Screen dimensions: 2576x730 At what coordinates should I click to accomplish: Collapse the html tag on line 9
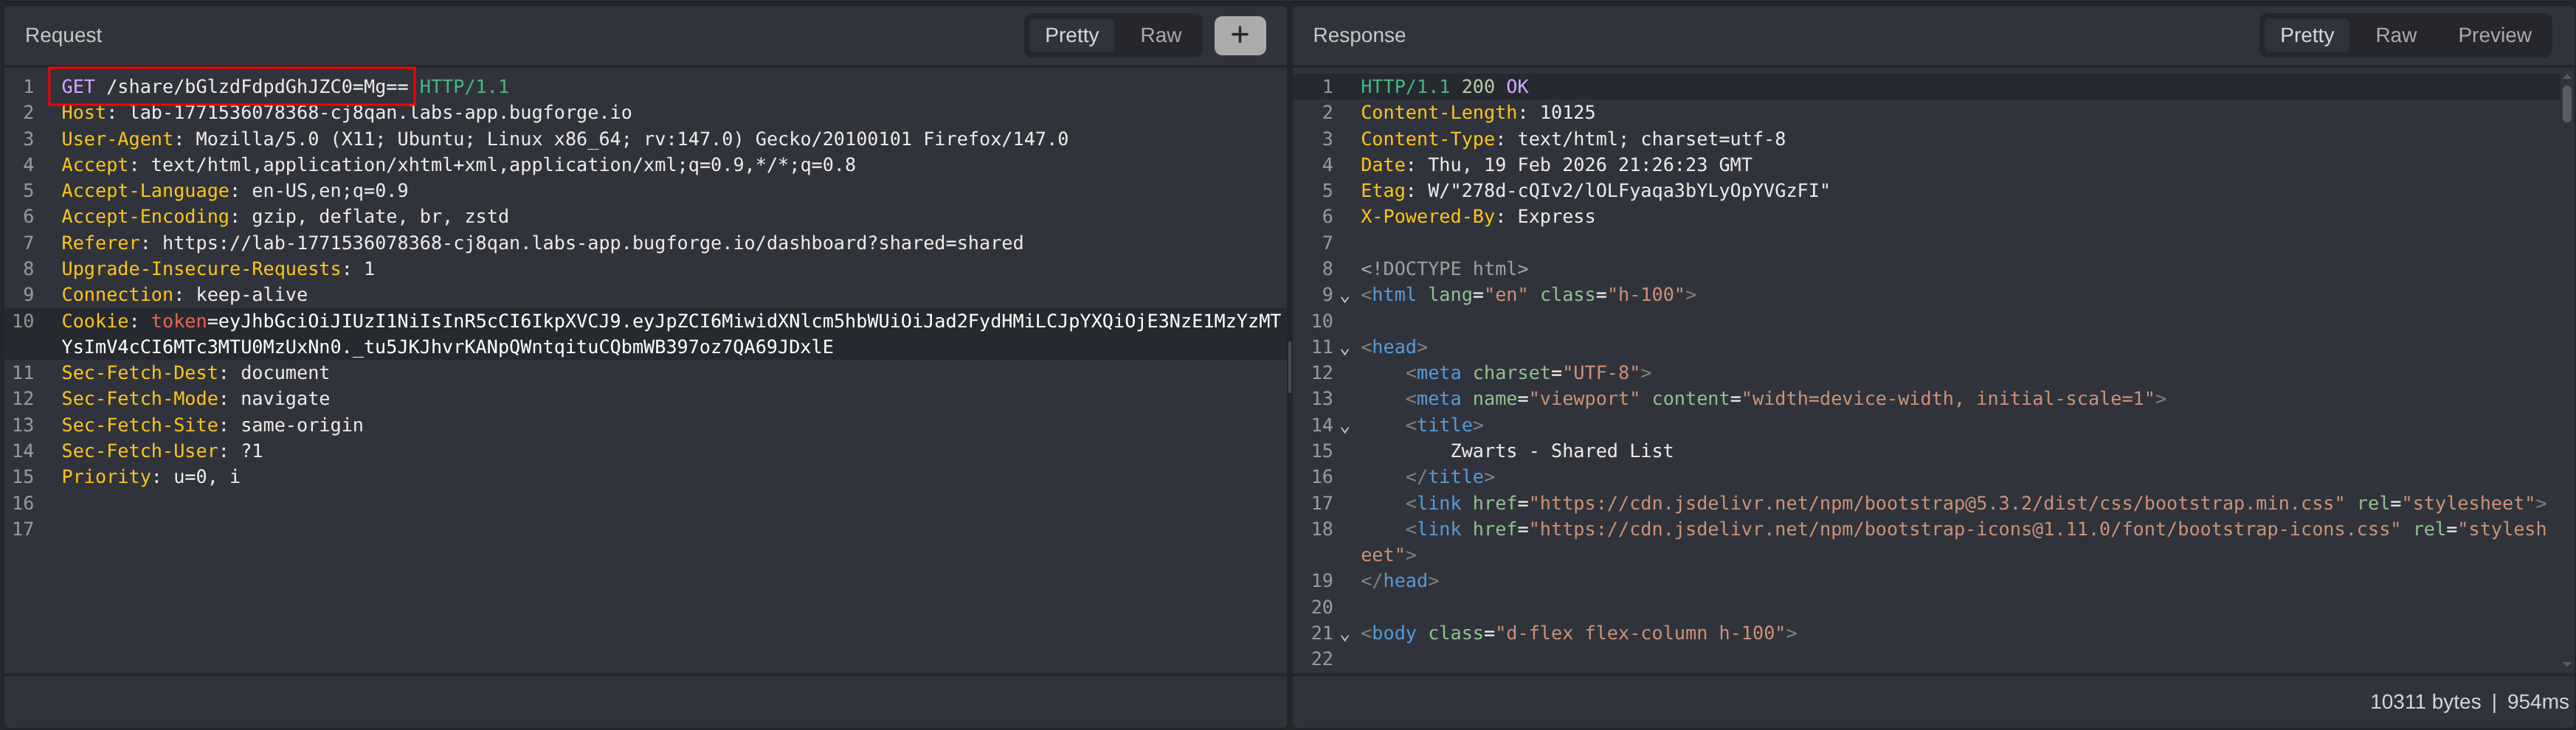(1345, 298)
